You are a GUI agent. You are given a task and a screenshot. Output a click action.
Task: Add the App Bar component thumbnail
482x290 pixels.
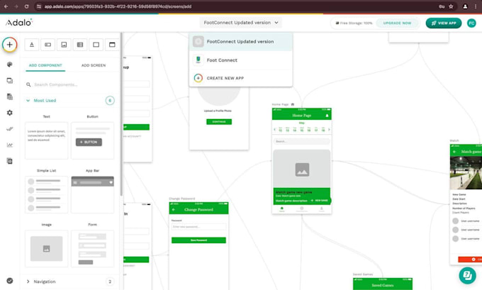[x=93, y=195]
